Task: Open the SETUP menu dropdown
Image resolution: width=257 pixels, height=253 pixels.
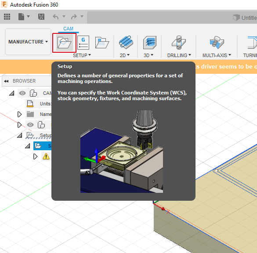Action: (x=82, y=55)
